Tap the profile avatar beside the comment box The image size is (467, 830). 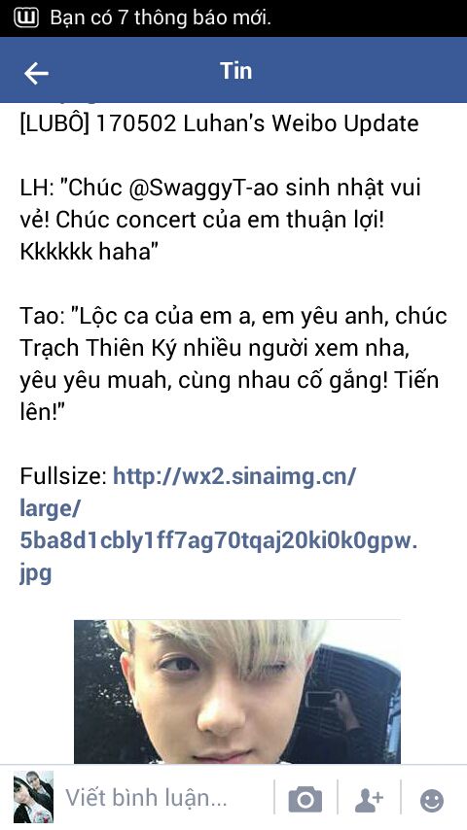33,796
